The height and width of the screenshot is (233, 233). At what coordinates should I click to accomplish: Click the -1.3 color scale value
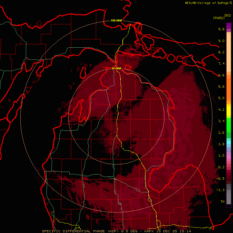tap(220, 190)
